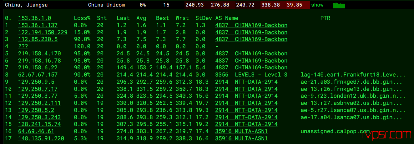Click NTT-DATA-2914 AS link for 128.241.15.74
Viewport: 414px width, 144px height.
pos(246,124)
